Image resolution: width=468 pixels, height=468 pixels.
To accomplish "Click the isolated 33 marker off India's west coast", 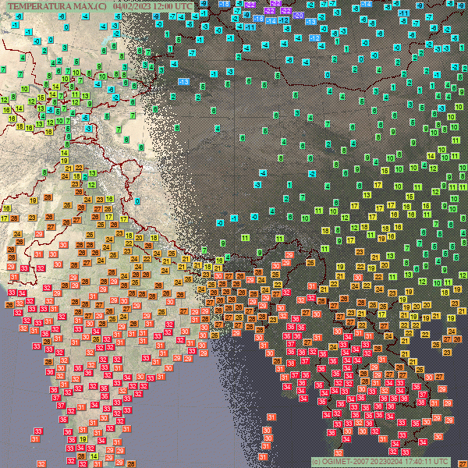I will tap(38, 431).
